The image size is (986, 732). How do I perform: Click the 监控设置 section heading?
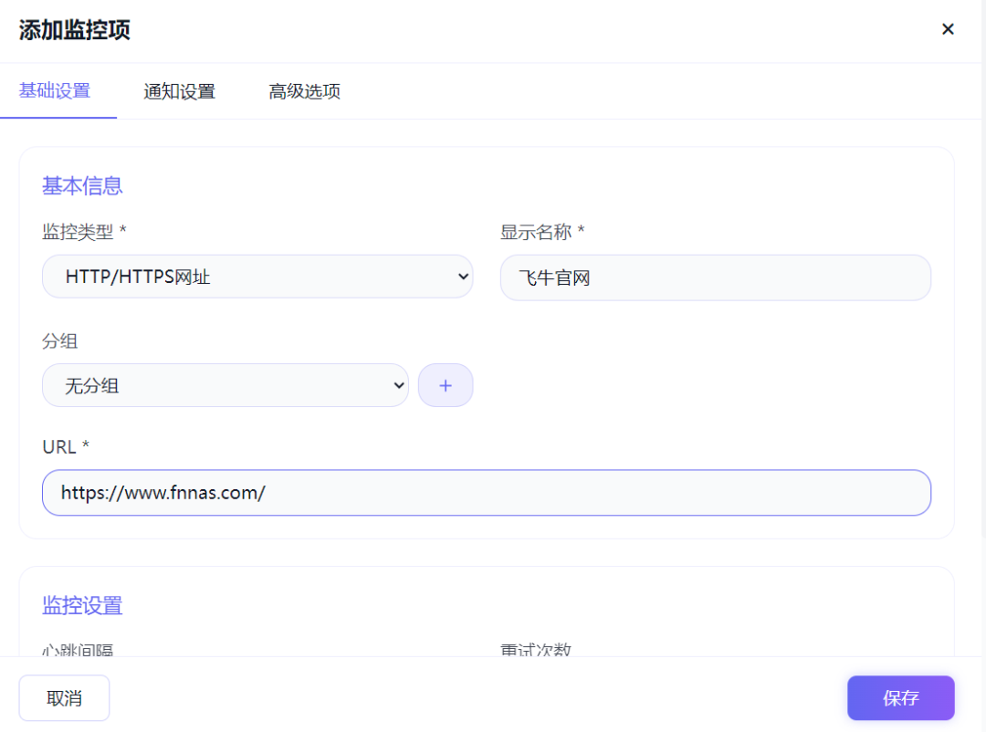coord(82,606)
